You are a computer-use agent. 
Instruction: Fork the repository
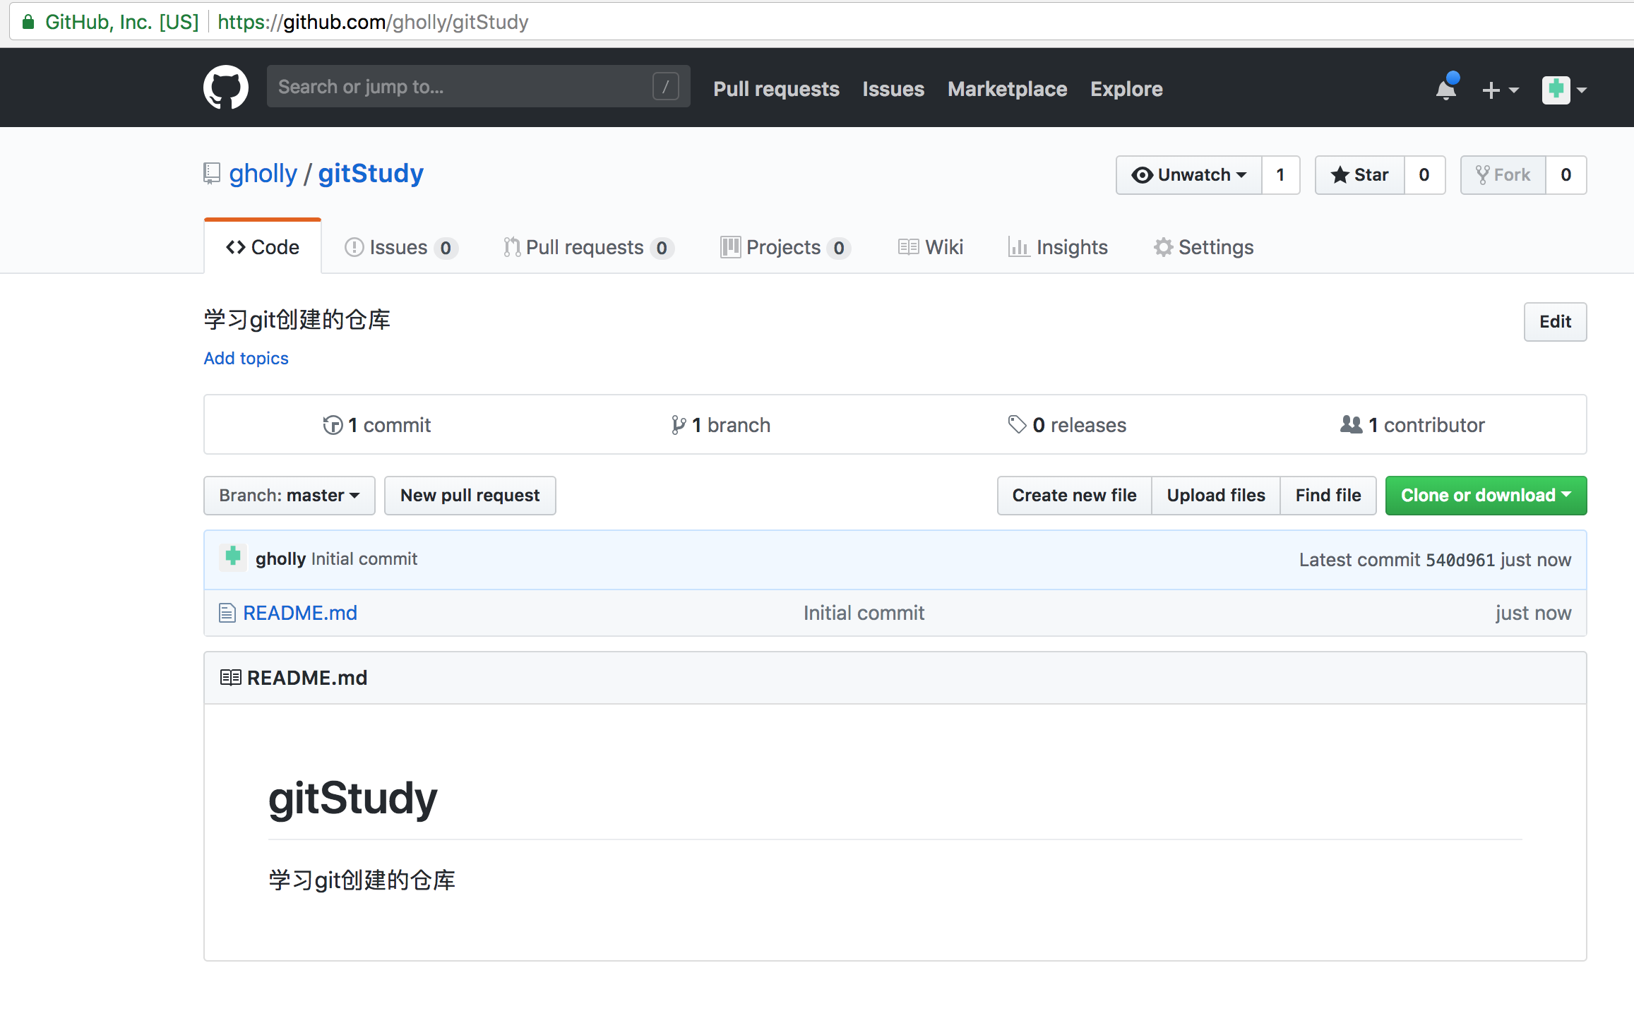coord(1503,175)
